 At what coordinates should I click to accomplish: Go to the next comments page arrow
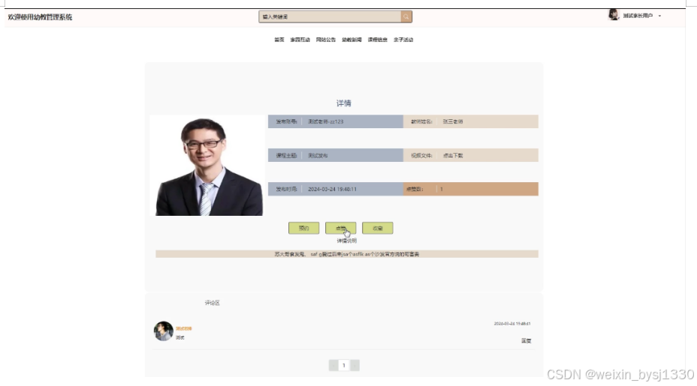click(355, 365)
